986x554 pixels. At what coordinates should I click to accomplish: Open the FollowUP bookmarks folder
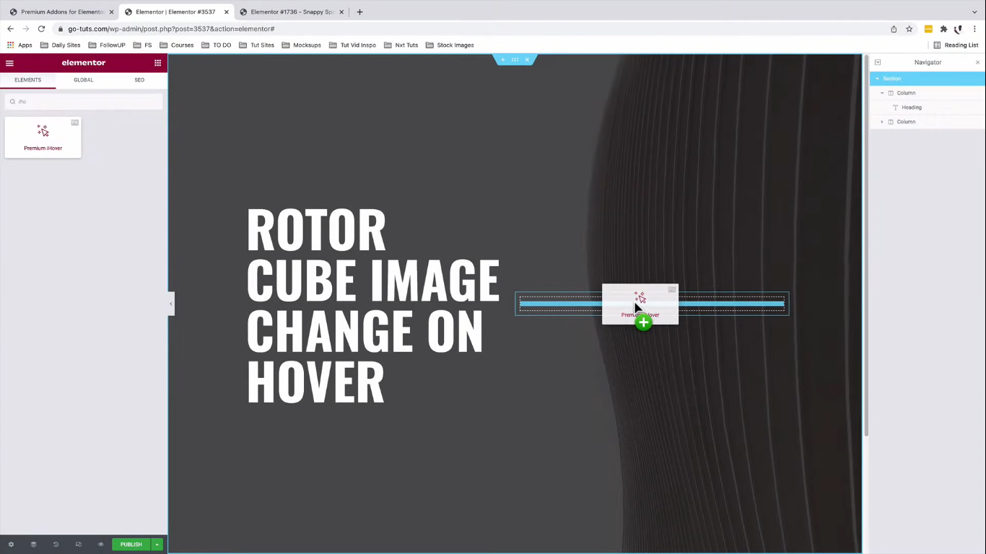tap(107, 45)
